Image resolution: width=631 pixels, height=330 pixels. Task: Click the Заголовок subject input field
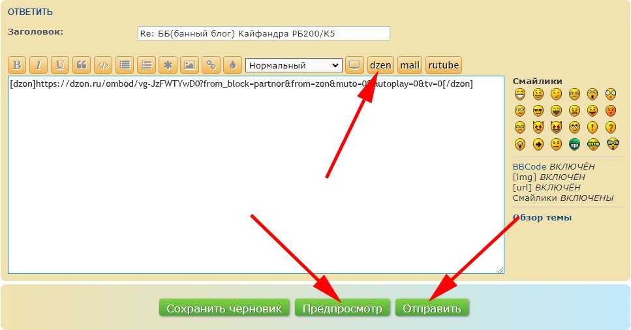(x=263, y=33)
